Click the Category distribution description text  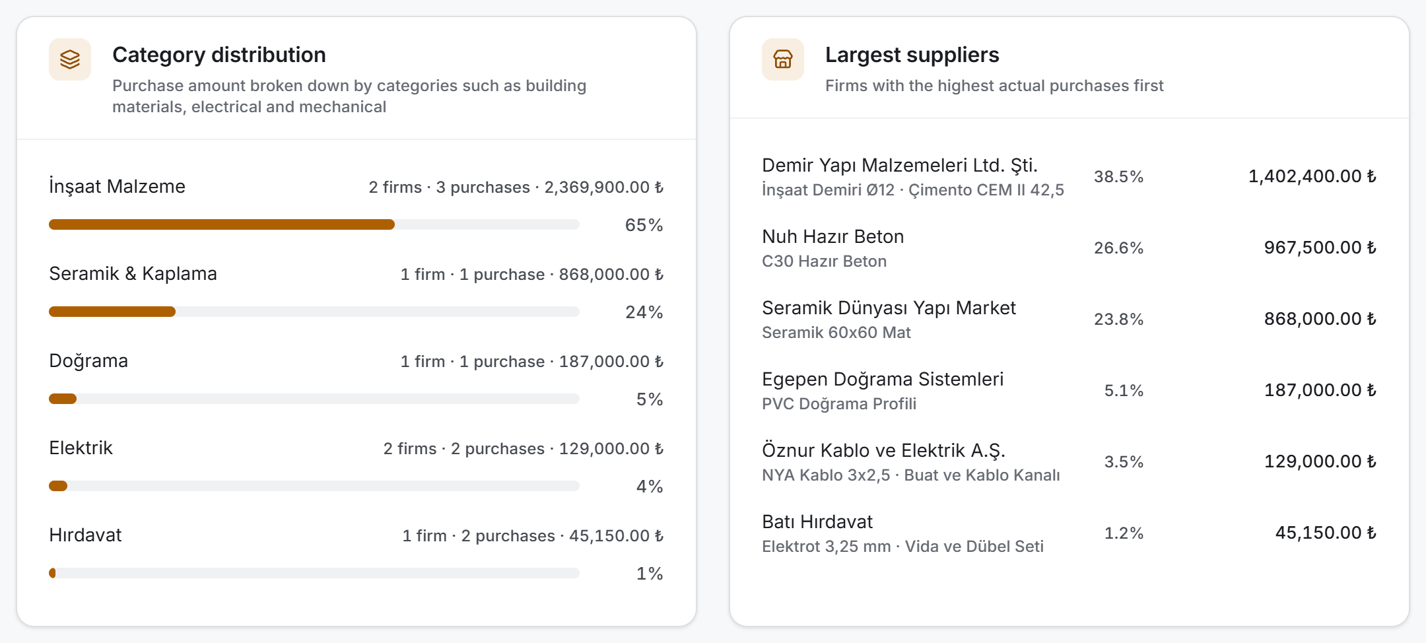coord(349,96)
